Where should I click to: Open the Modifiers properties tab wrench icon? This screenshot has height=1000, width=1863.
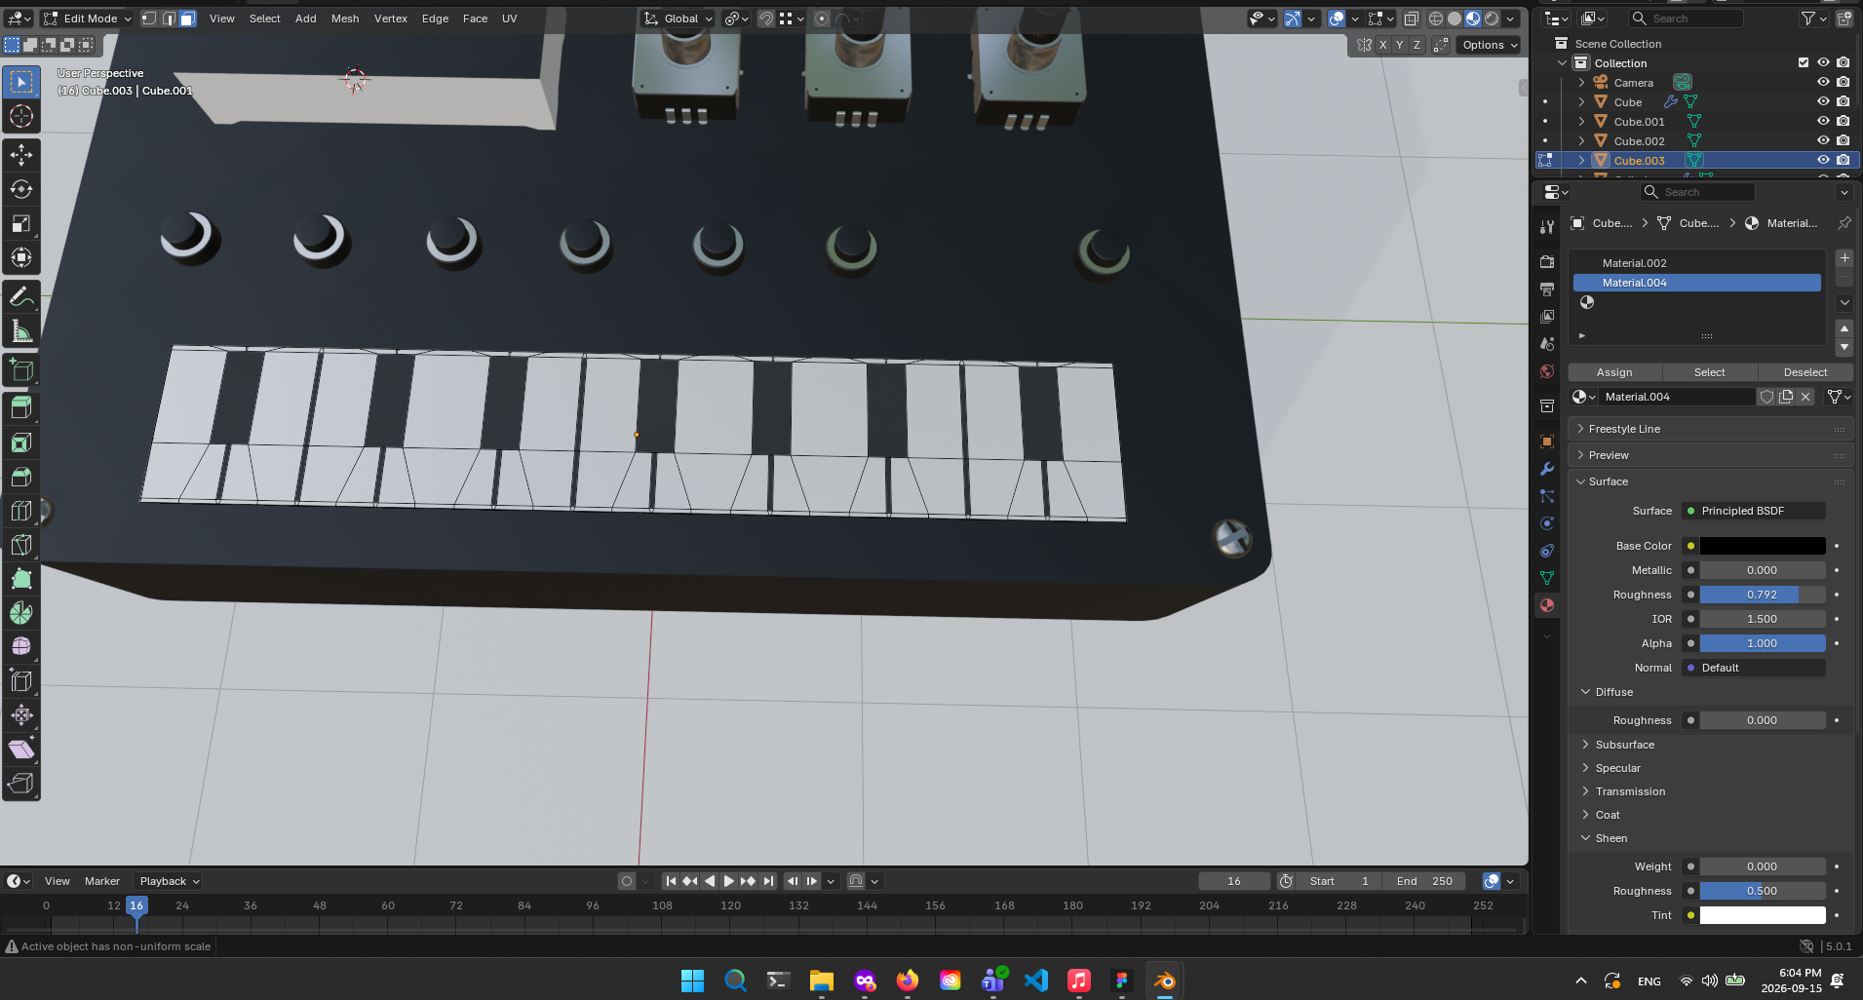(1547, 469)
